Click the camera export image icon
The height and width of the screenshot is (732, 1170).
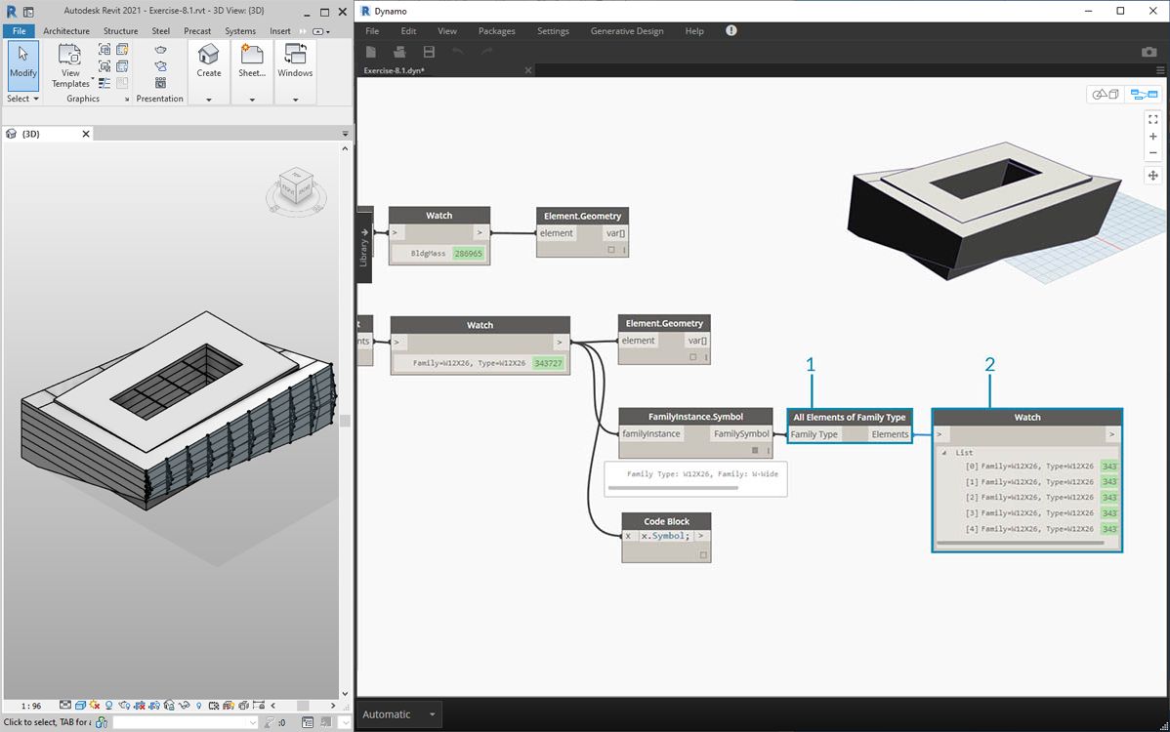pyautogui.click(x=1149, y=52)
